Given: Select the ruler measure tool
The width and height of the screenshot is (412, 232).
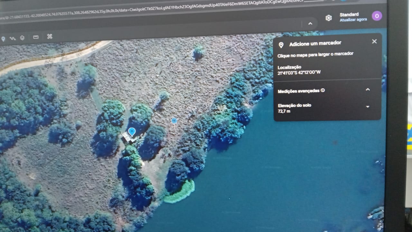Looking at the screenshot, I should (36, 37).
